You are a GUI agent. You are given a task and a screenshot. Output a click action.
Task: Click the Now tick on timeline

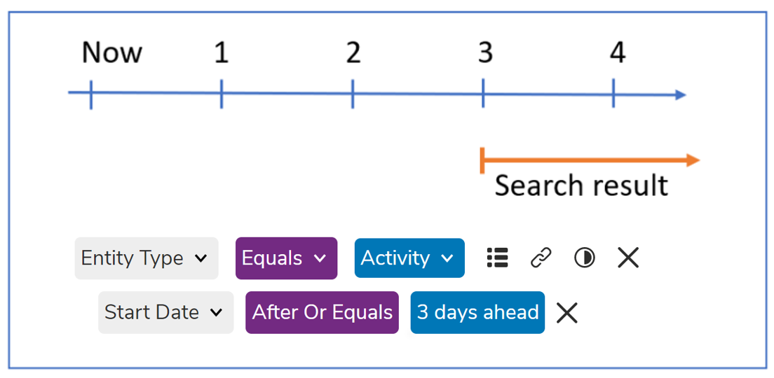point(91,94)
